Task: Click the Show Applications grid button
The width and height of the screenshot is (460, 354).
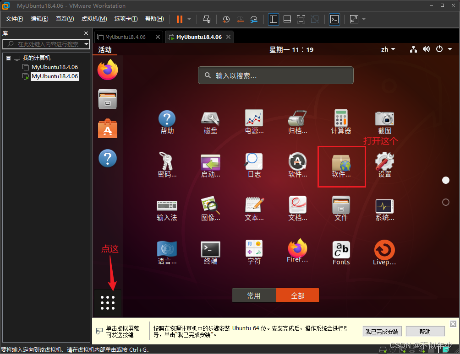Action: [x=108, y=303]
